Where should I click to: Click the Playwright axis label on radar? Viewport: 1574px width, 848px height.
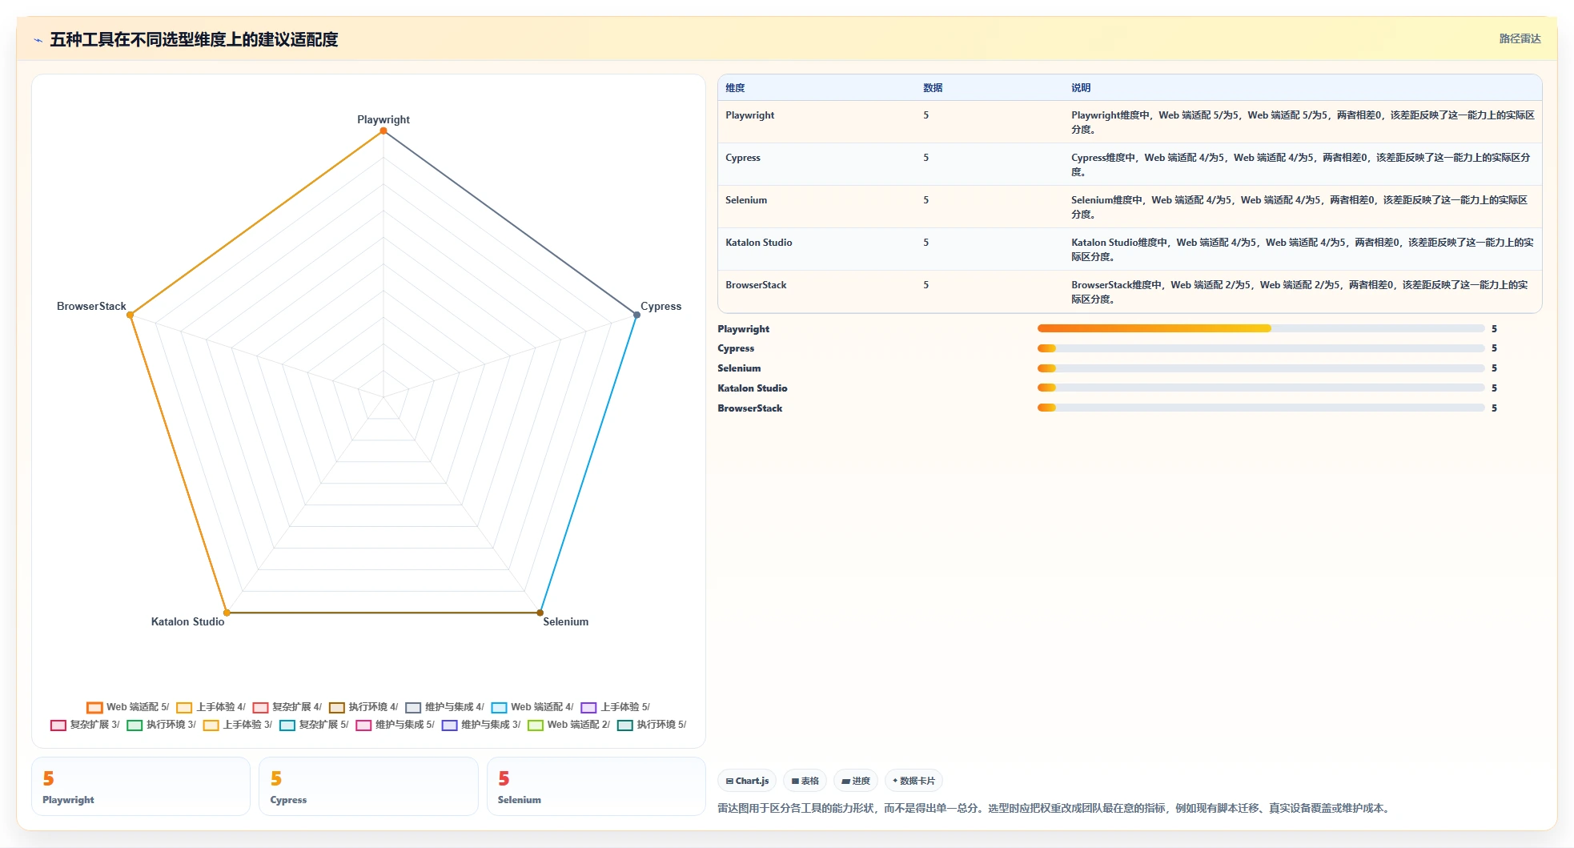[383, 119]
